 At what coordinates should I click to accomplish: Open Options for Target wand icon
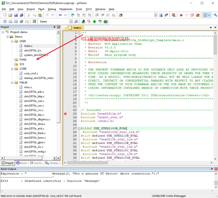[x=76, y=21]
